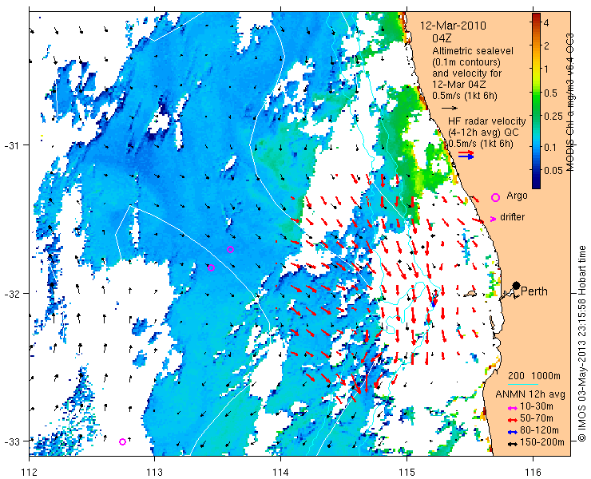591x479 pixels.
Task: Click the drifter legend arrowhead symbol
Action: pos(493,219)
